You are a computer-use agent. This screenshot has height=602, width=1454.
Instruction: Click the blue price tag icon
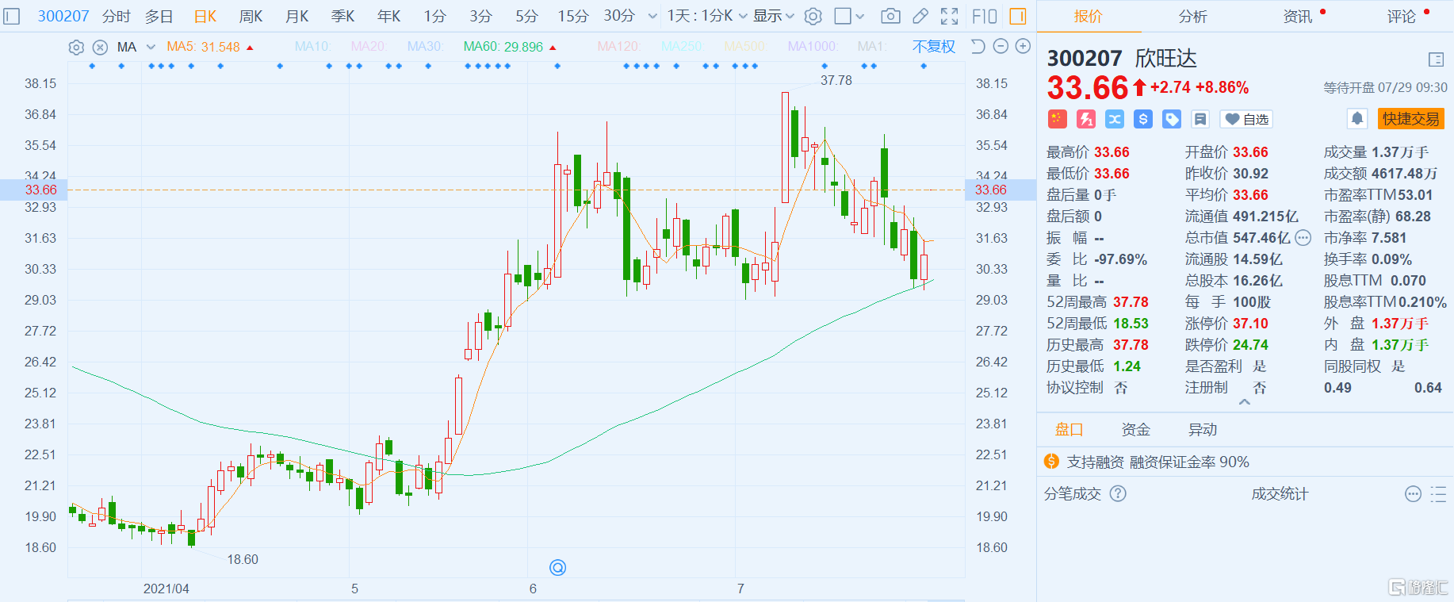(x=1172, y=119)
